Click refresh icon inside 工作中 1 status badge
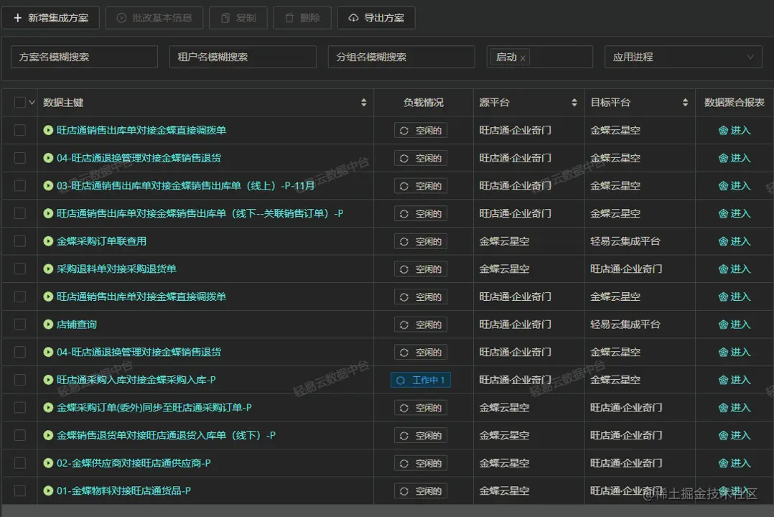Viewport: 774px width, 517px height. [x=400, y=380]
